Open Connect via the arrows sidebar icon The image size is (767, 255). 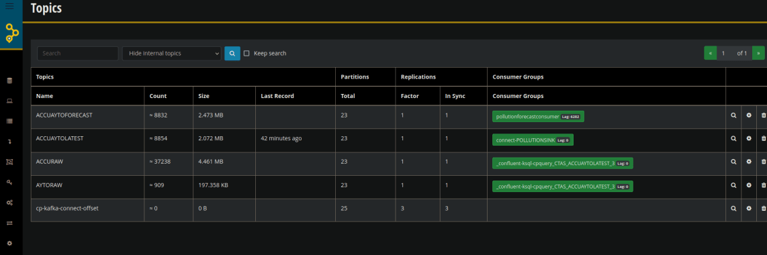(x=9, y=223)
